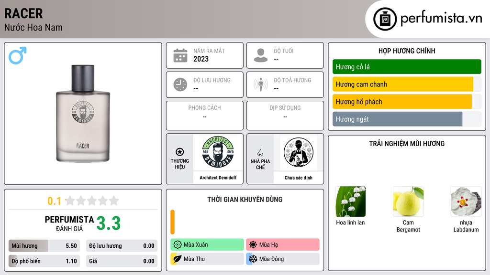Open the Hoa linh lan note image
This screenshot has height=275, width=490.
tap(350, 201)
